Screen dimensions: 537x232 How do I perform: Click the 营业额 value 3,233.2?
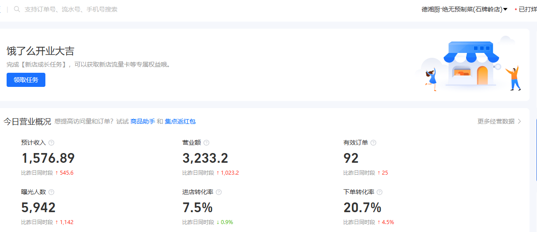pos(205,158)
